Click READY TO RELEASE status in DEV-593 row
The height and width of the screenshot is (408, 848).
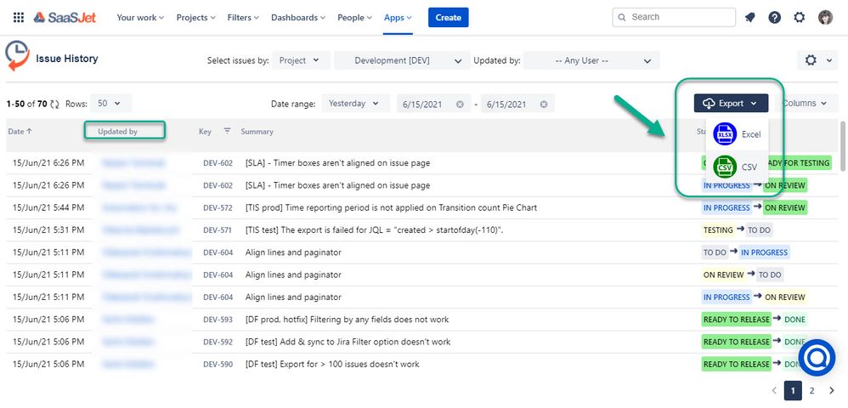click(x=736, y=320)
